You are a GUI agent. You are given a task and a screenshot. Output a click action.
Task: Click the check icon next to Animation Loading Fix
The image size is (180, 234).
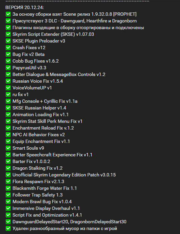pos(8,114)
